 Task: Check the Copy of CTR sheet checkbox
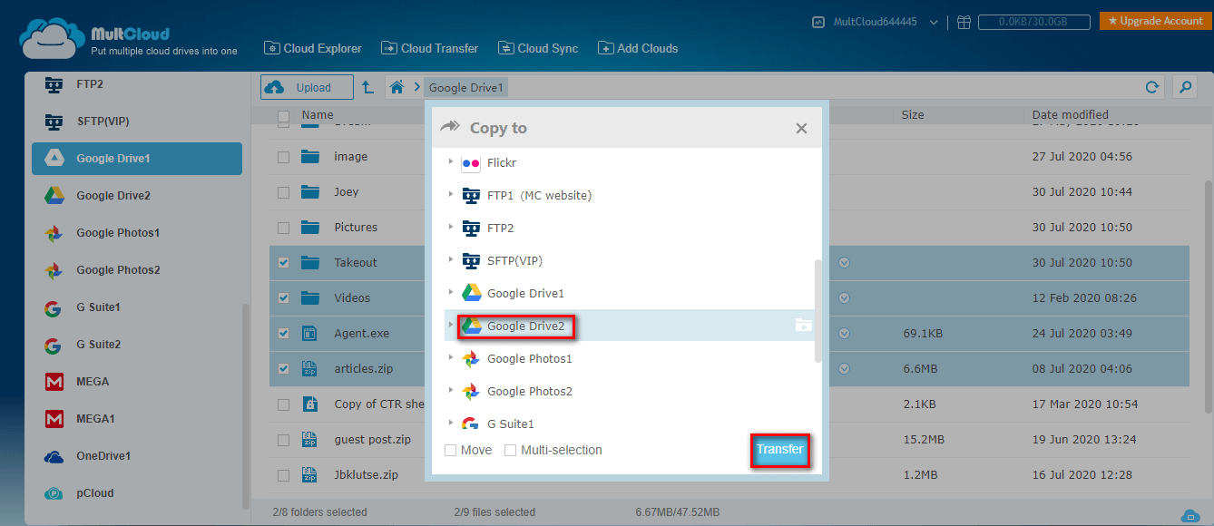(284, 404)
